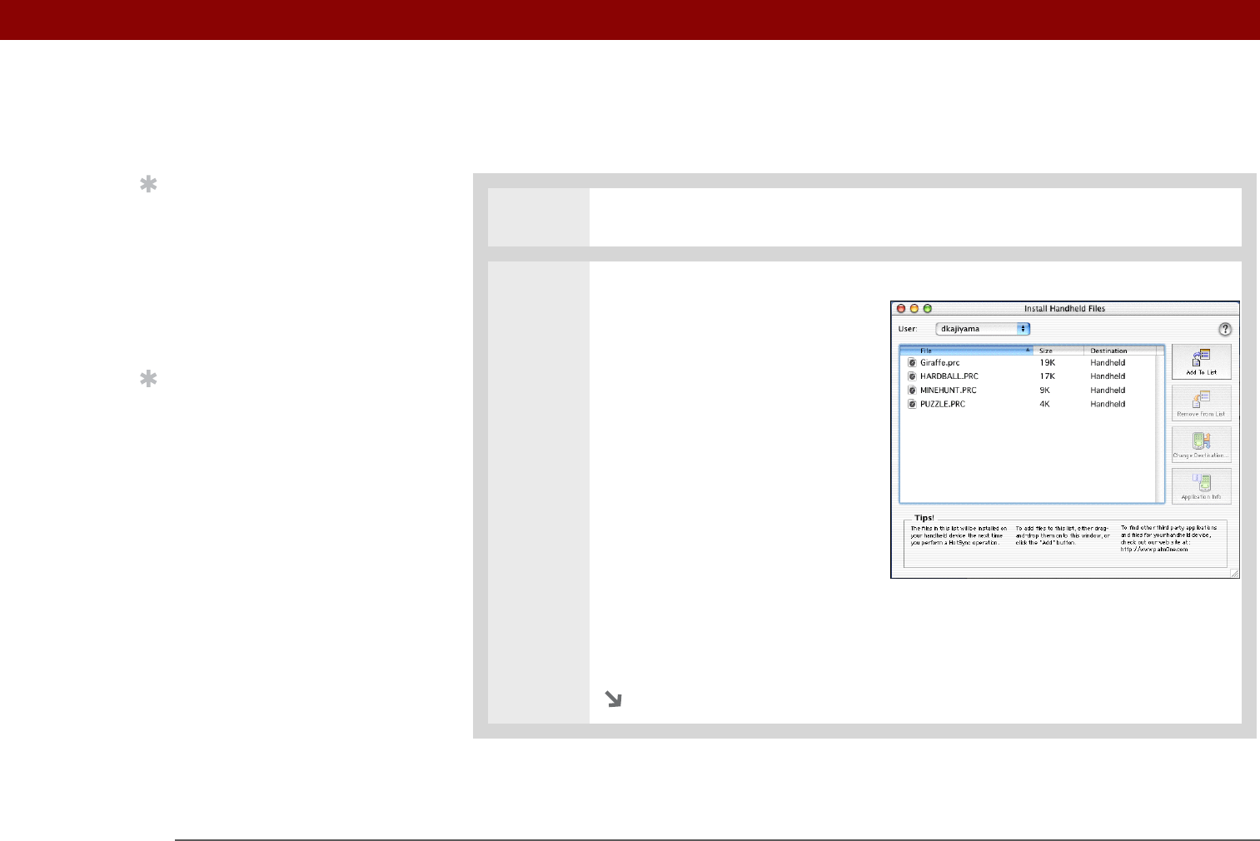Minimize the Install Handheld Files window
Viewport: 1260px width, 841px height.
pos(914,309)
